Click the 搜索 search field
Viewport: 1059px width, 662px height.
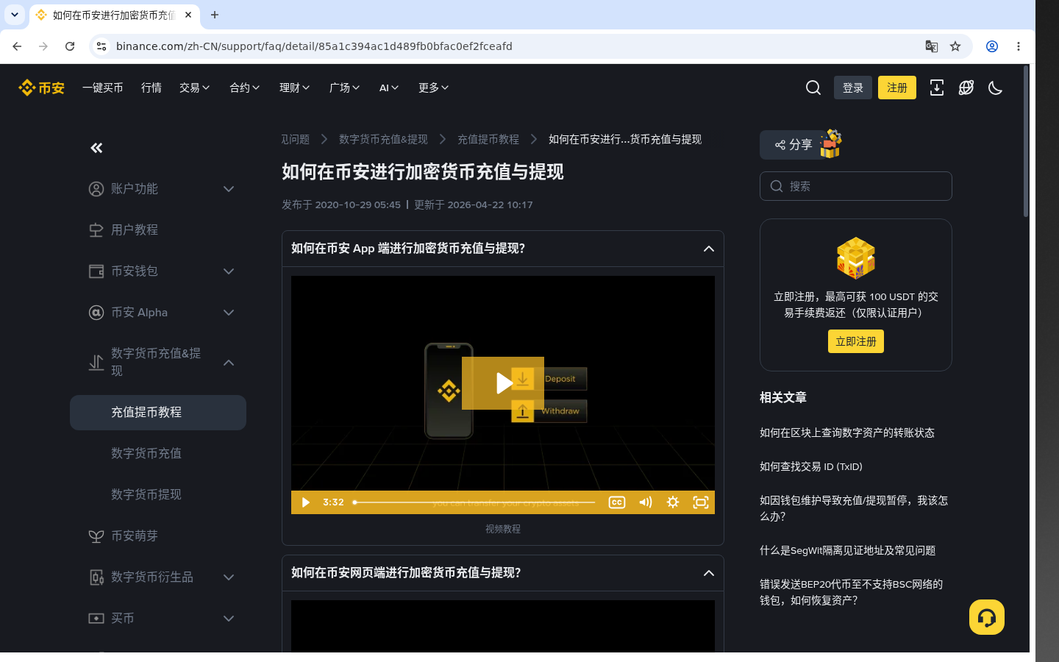856,186
